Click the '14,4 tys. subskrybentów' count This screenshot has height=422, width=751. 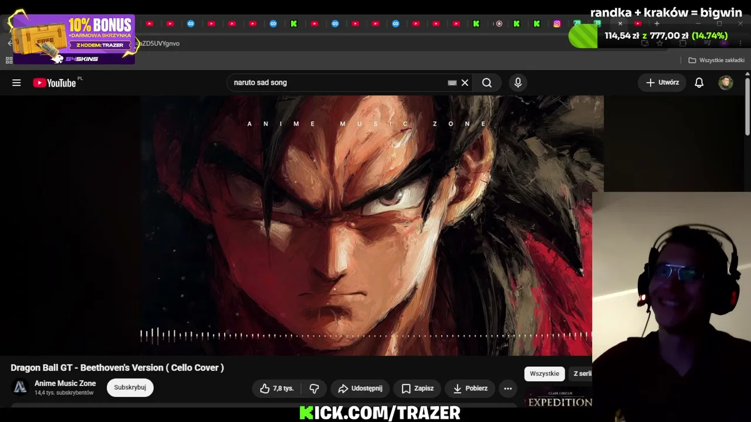[x=64, y=393]
